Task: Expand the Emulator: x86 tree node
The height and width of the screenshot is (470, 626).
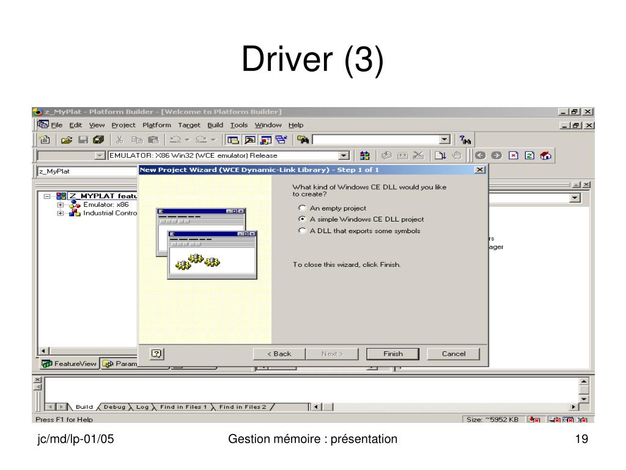Action: click(61, 204)
